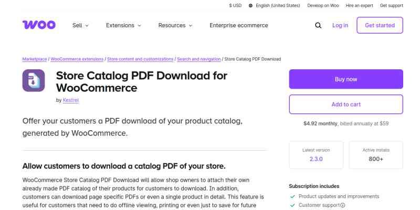The height and width of the screenshot is (210, 420).
Task: Open the search magnifier icon
Action: (318, 25)
